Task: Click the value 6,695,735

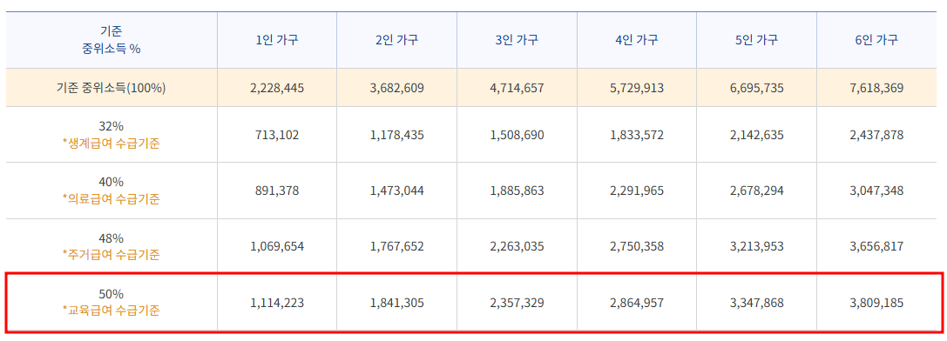Action: pyautogui.click(x=757, y=88)
